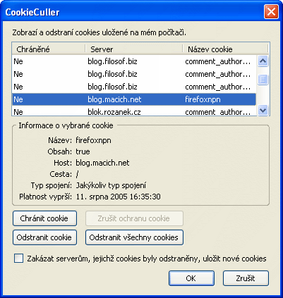Image resolution: width=283 pixels, height=298 pixels.
Task: Click the cookie list scroll-up arrow
Action: tap(263, 61)
